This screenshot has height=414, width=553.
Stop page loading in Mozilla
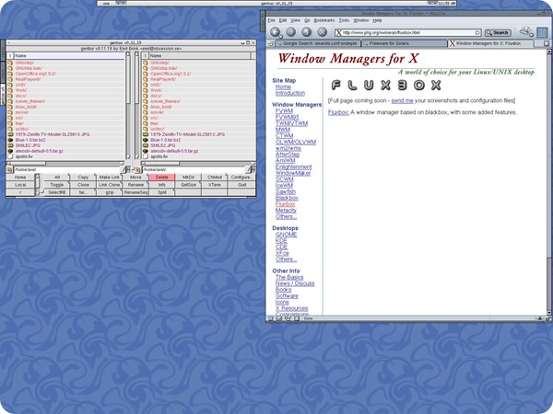pos(322,32)
